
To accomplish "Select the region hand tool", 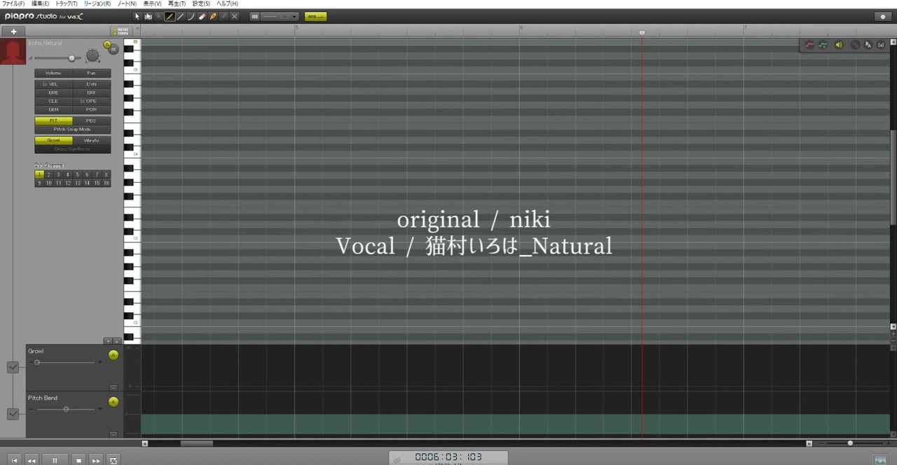I will point(149,16).
